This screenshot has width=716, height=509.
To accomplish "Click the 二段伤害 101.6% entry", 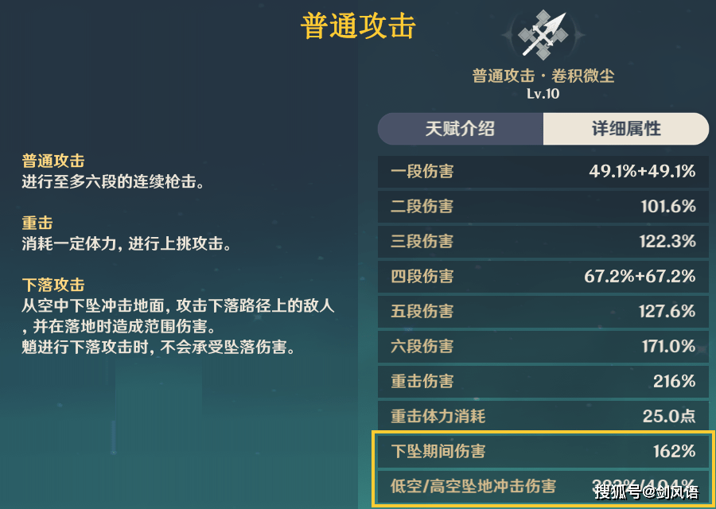I will pyautogui.click(x=543, y=206).
